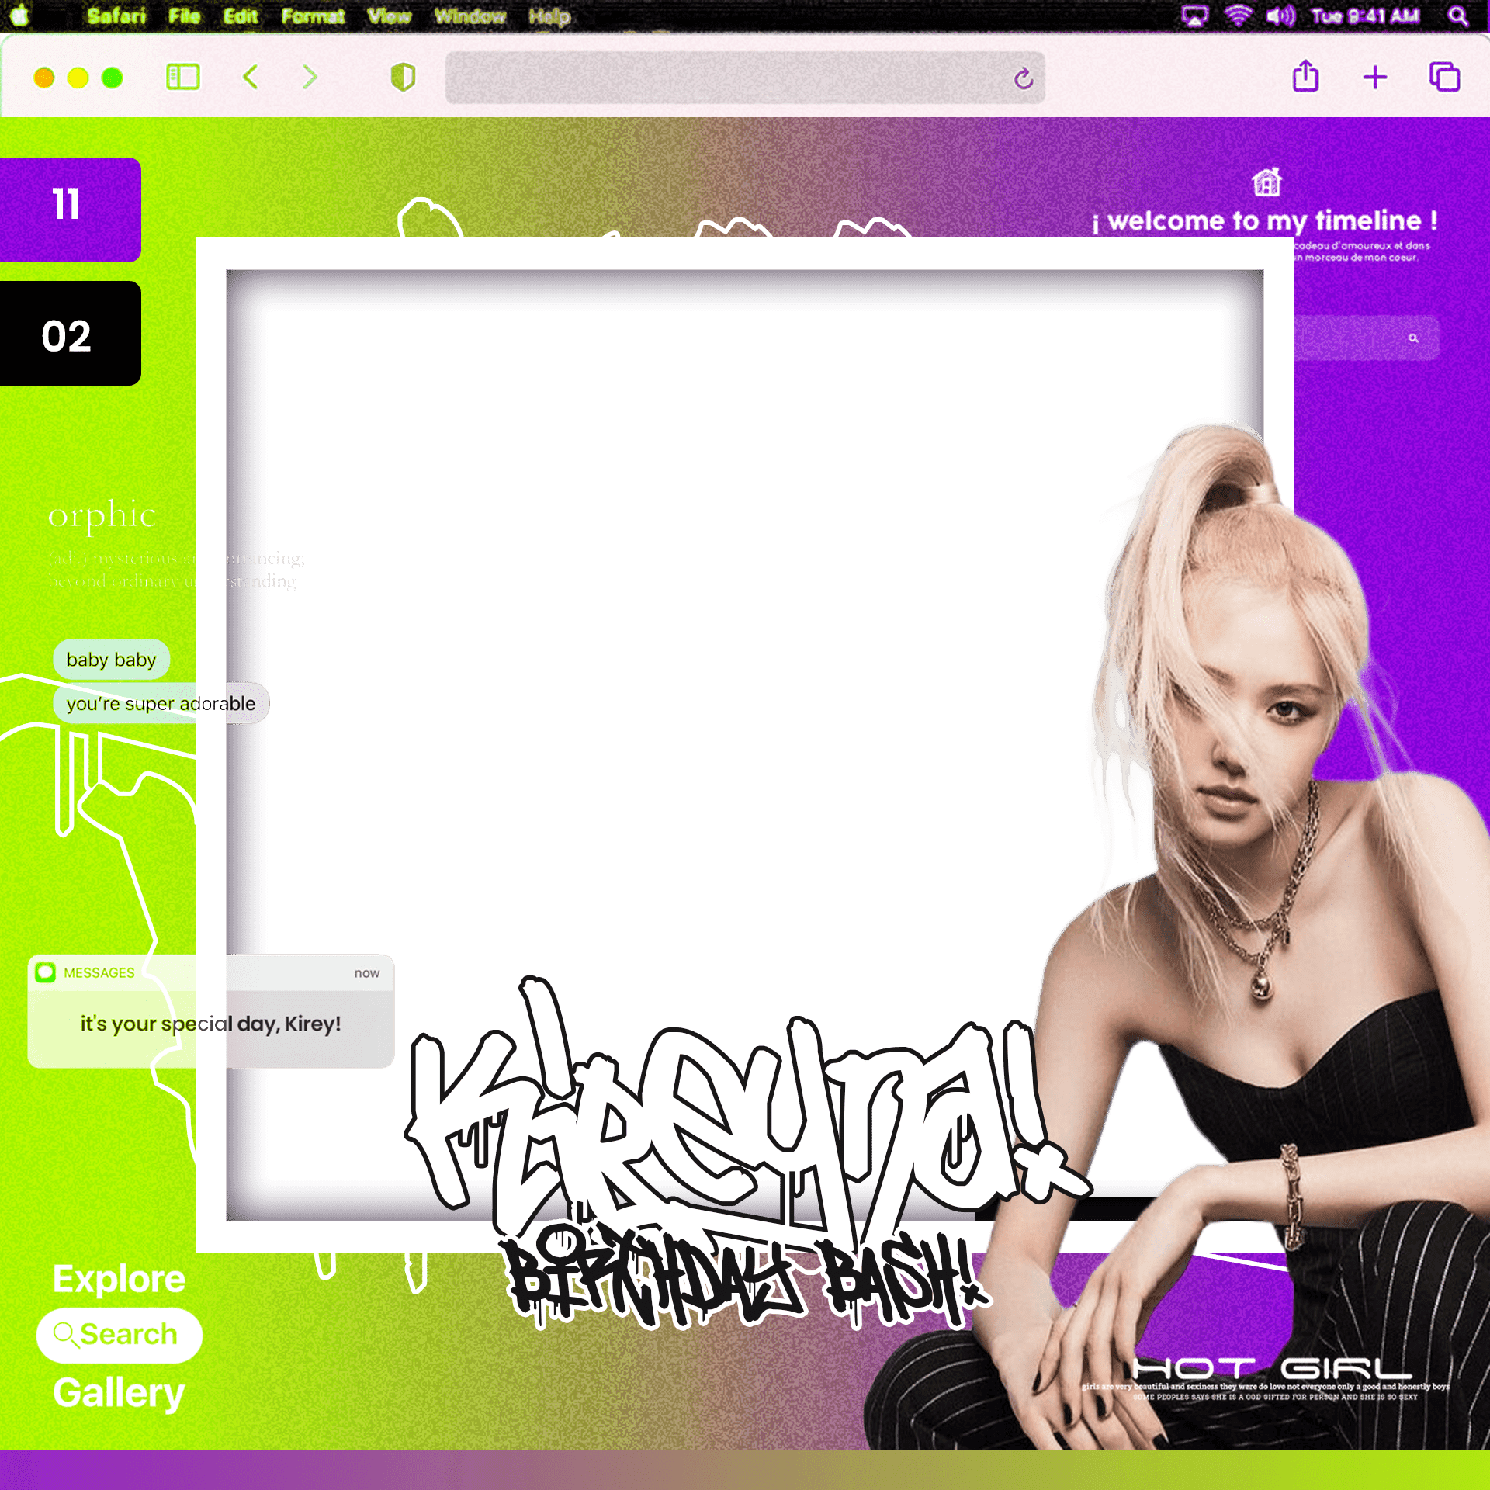Open the Wi-Fi status icon
1490x1490 pixels.
coord(1238,16)
